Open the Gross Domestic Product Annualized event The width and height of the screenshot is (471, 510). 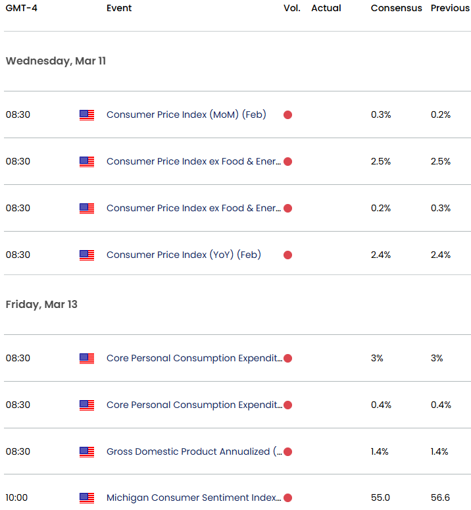[189, 451]
